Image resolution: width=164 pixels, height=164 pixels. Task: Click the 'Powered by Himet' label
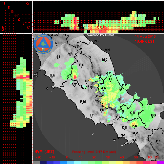[x=100, y=35]
